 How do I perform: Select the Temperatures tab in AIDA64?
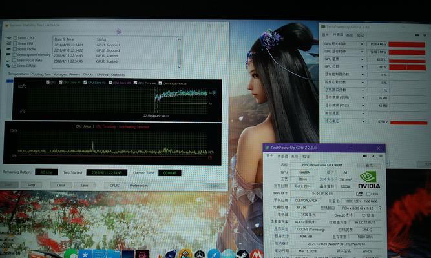tap(19, 74)
